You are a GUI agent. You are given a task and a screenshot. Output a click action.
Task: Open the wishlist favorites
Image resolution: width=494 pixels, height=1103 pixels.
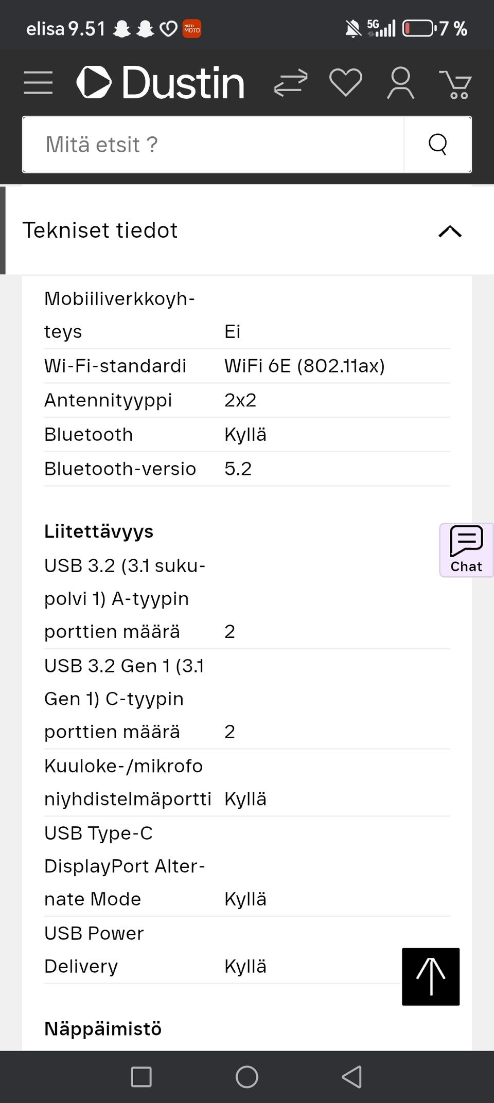pyautogui.click(x=346, y=82)
